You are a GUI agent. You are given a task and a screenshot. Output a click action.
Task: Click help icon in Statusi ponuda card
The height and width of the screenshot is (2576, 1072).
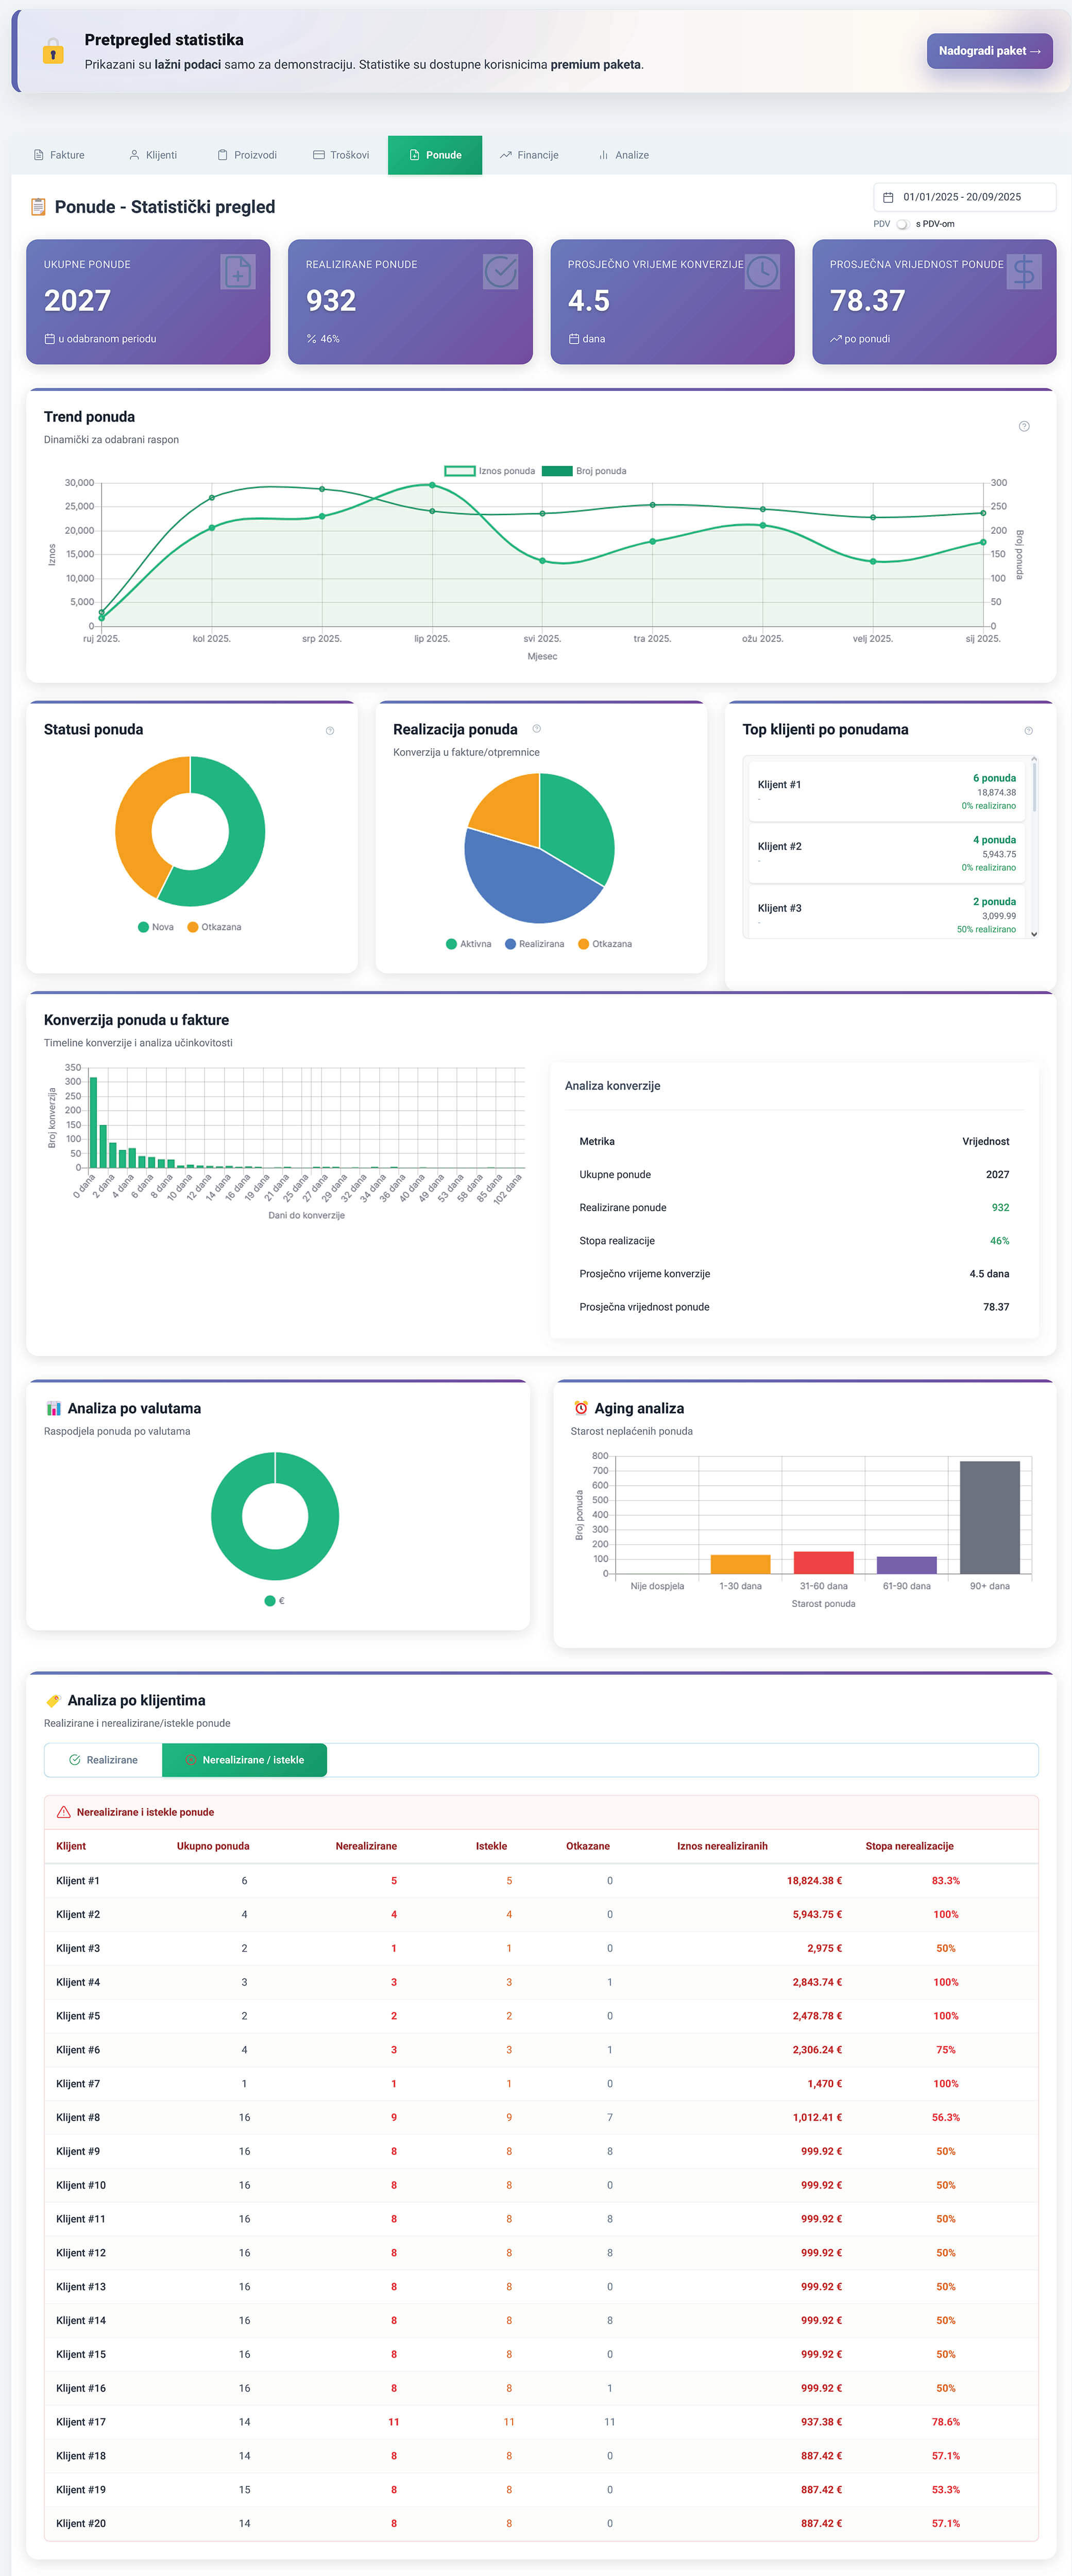[329, 730]
